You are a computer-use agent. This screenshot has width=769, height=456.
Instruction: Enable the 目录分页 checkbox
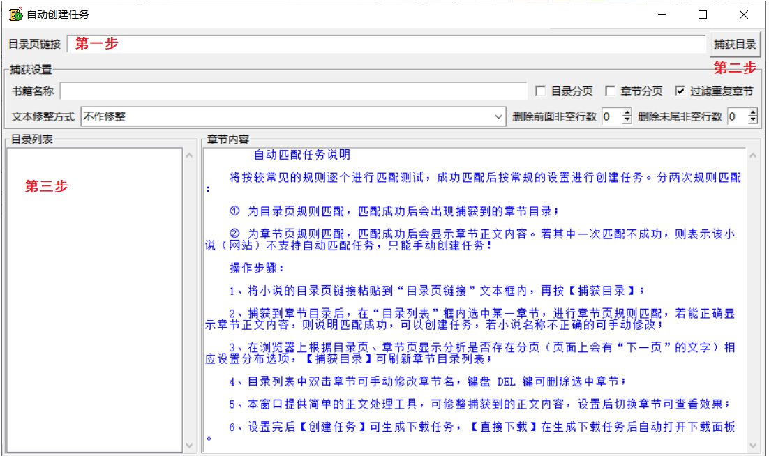pos(540,91)
